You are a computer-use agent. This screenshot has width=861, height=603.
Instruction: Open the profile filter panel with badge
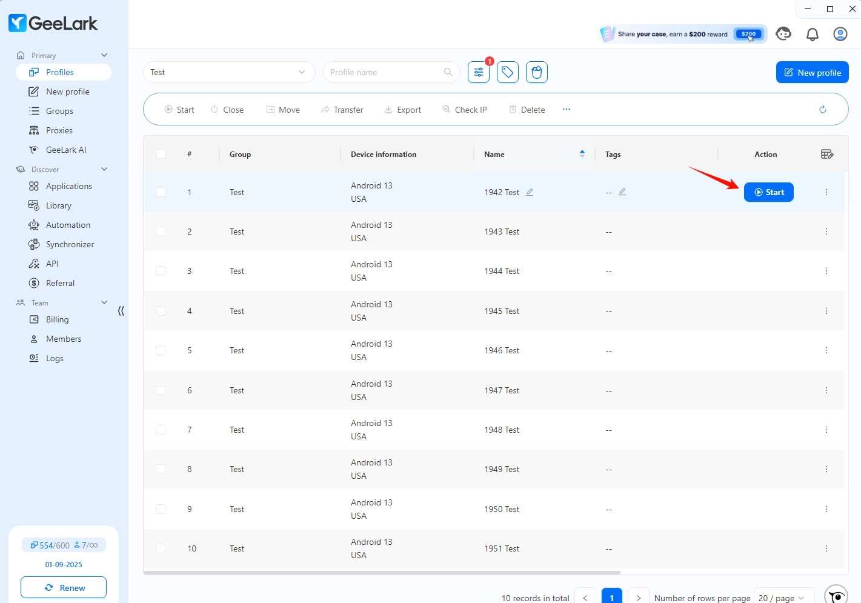pos(478,72)
